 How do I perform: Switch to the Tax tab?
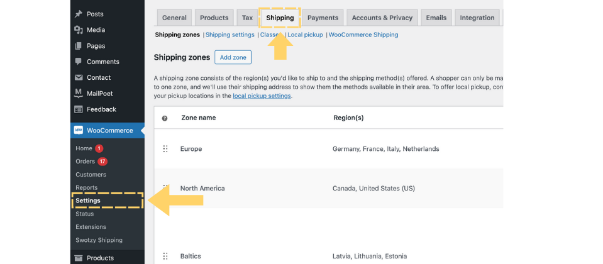(x=247, y=18)
